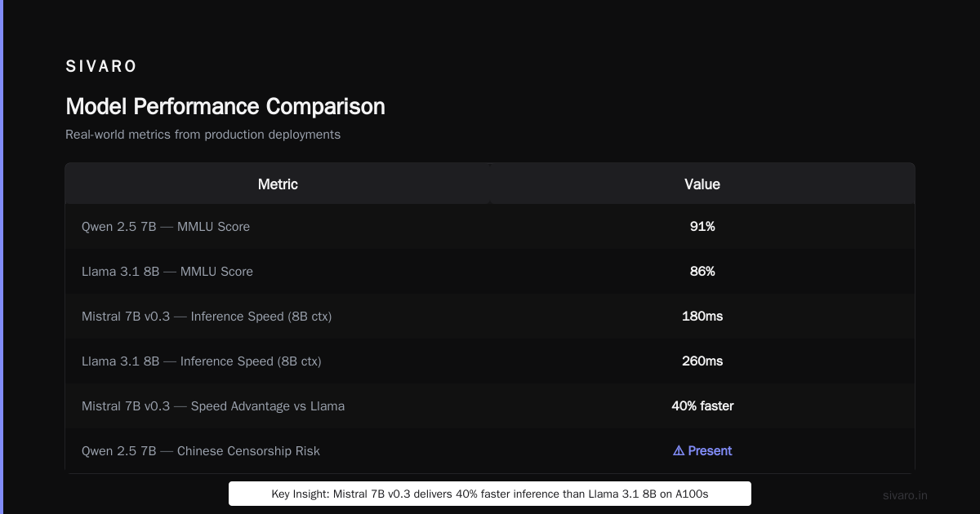Click the SIVARO logo text
980x514 pixels.
(101, 66)
